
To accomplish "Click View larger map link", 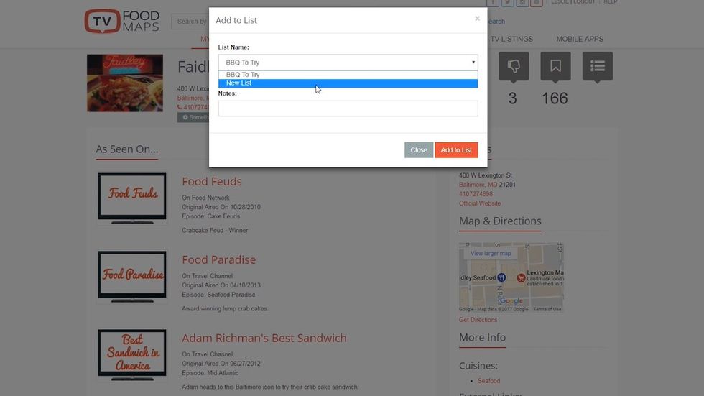I will pos(490,253).
